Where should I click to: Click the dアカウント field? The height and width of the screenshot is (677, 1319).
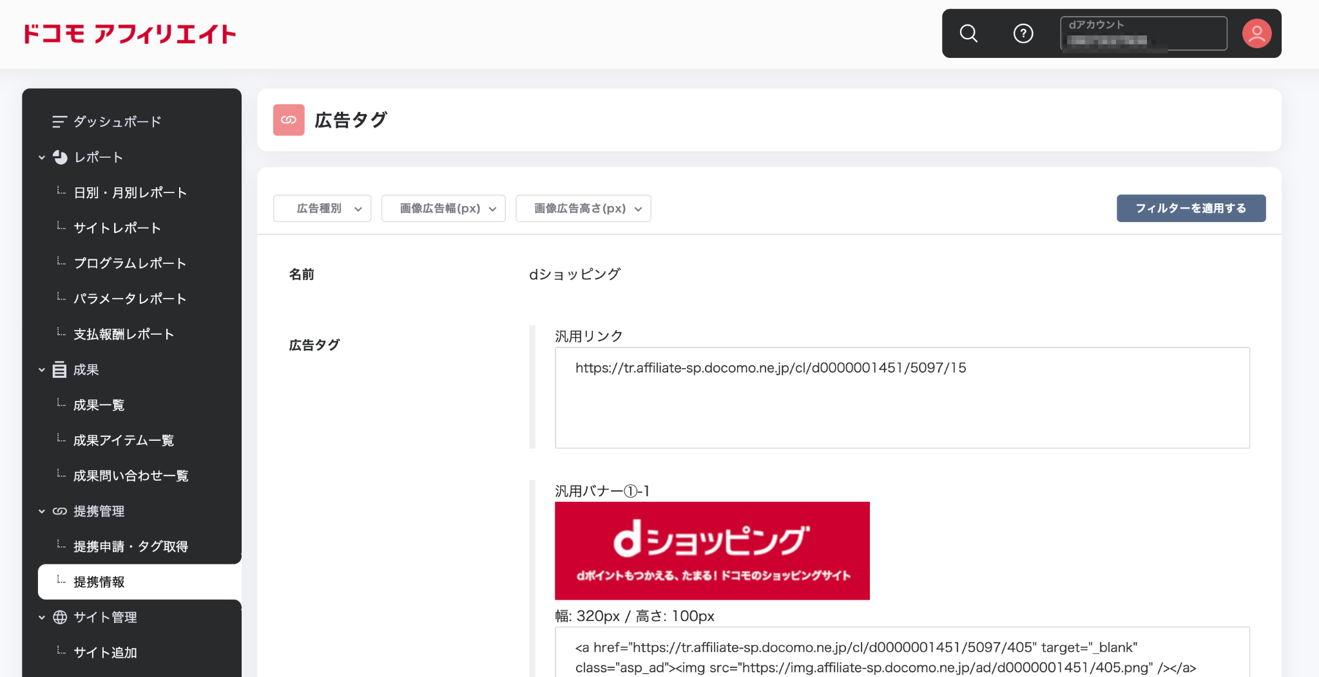click(1144, 33)
